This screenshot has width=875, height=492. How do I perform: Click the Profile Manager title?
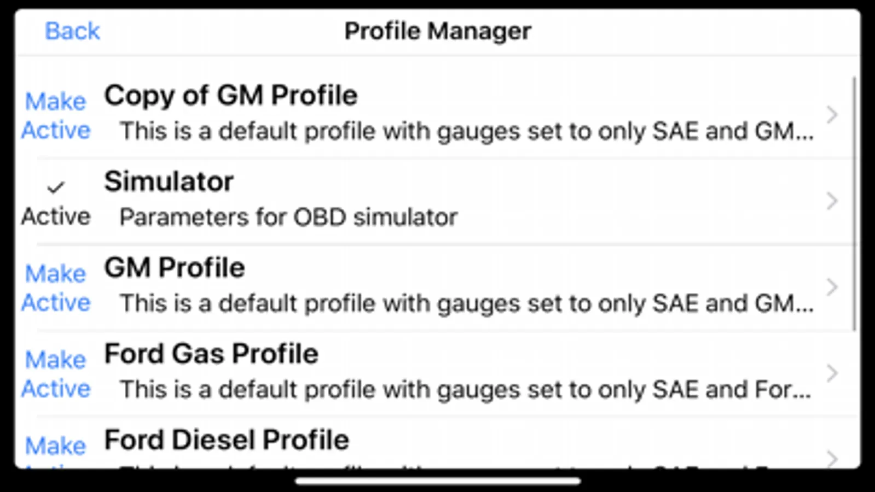click(437, 31)
